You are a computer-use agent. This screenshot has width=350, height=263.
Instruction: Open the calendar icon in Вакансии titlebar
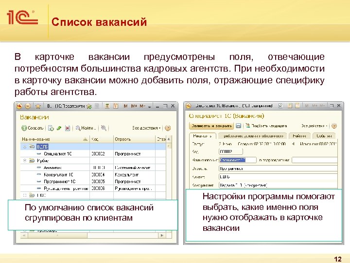point(116,106)
